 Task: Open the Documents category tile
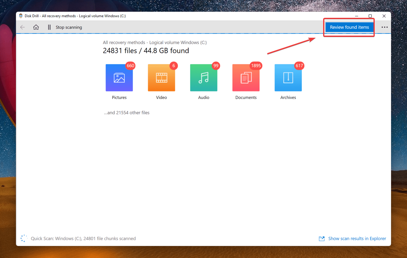click(x=246, y=78)
